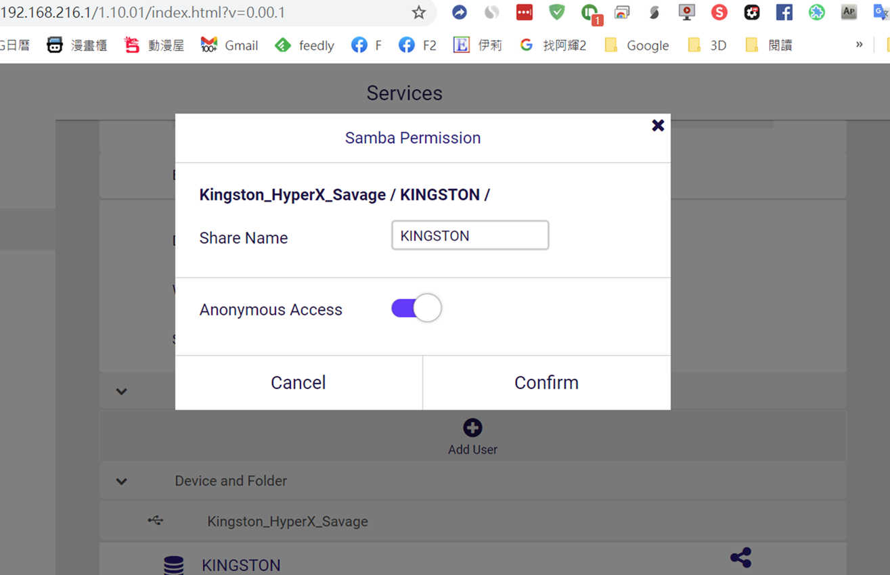Toggle the Anonymous Access switch
This screenshot has width=890, height=575.
pyautogui.click(x=416, y=308)
